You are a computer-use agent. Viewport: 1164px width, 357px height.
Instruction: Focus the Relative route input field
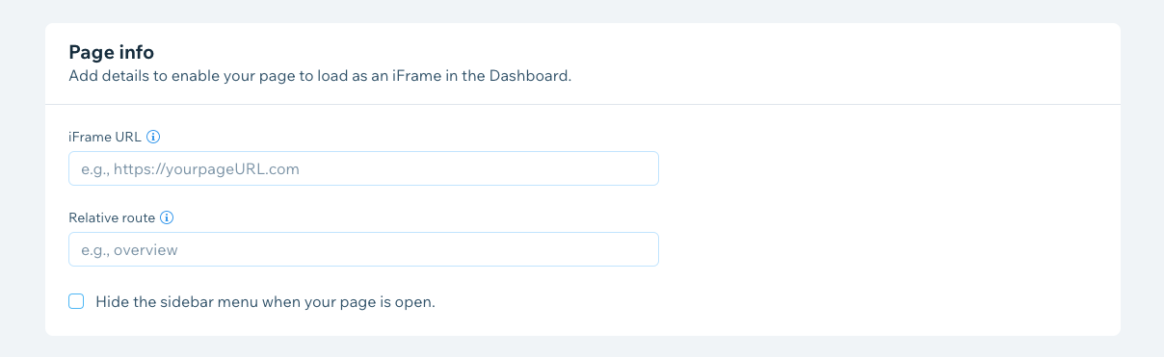(363, 249)
